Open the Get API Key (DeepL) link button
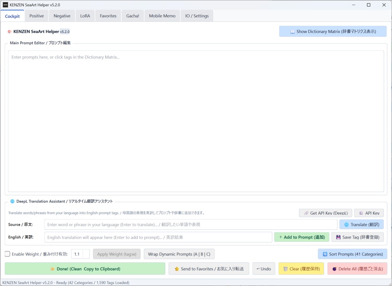Image resolution: width=392 pixels, height=286 pixels. [x=325, y=213]
